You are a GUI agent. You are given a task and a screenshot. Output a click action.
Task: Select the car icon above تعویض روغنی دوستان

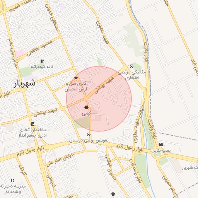pos(89,134)
